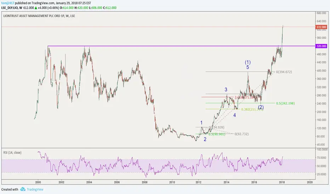Click the 40.000 price axis label
This screenshot has width=330, height=194.
[321, 145]
